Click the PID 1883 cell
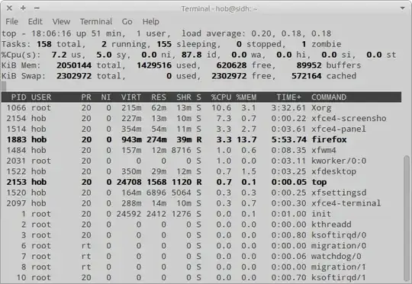 tap(16, 139)
